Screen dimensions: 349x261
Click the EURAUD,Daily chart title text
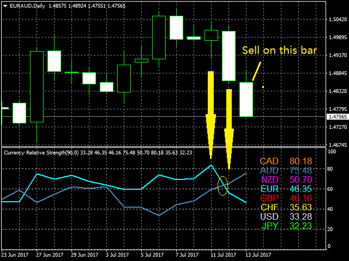(x=27, y=6)
